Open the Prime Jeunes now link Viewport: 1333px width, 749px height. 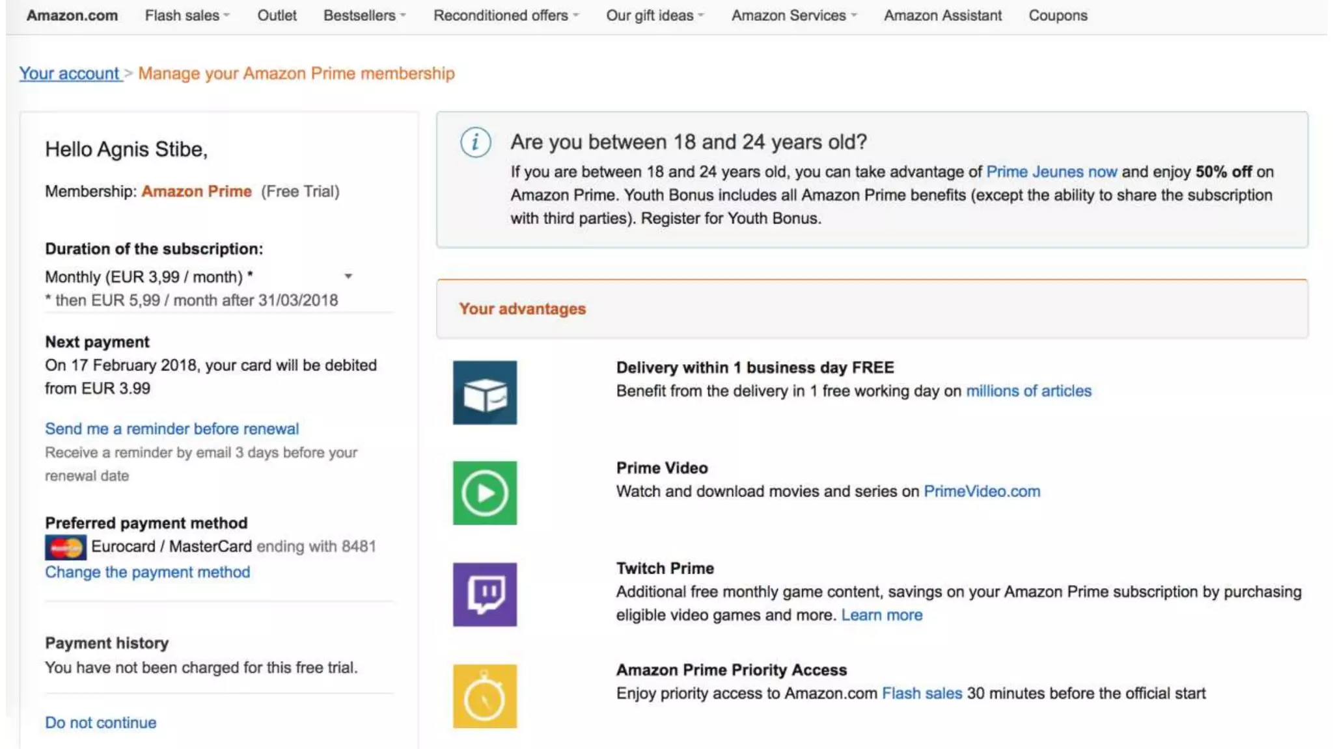tap(1051, 172)
